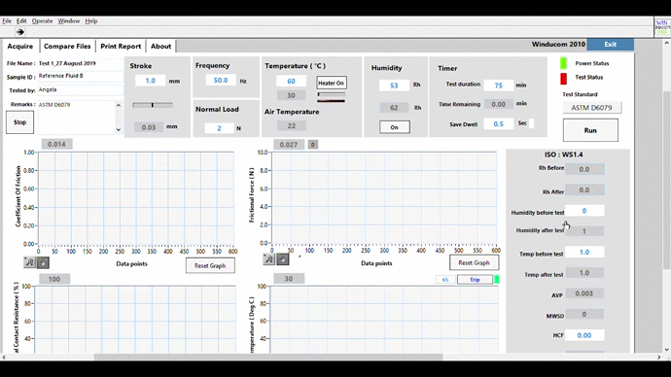Click the Exit button
Screen dimensions: 671x377
[x=611, y=45]
